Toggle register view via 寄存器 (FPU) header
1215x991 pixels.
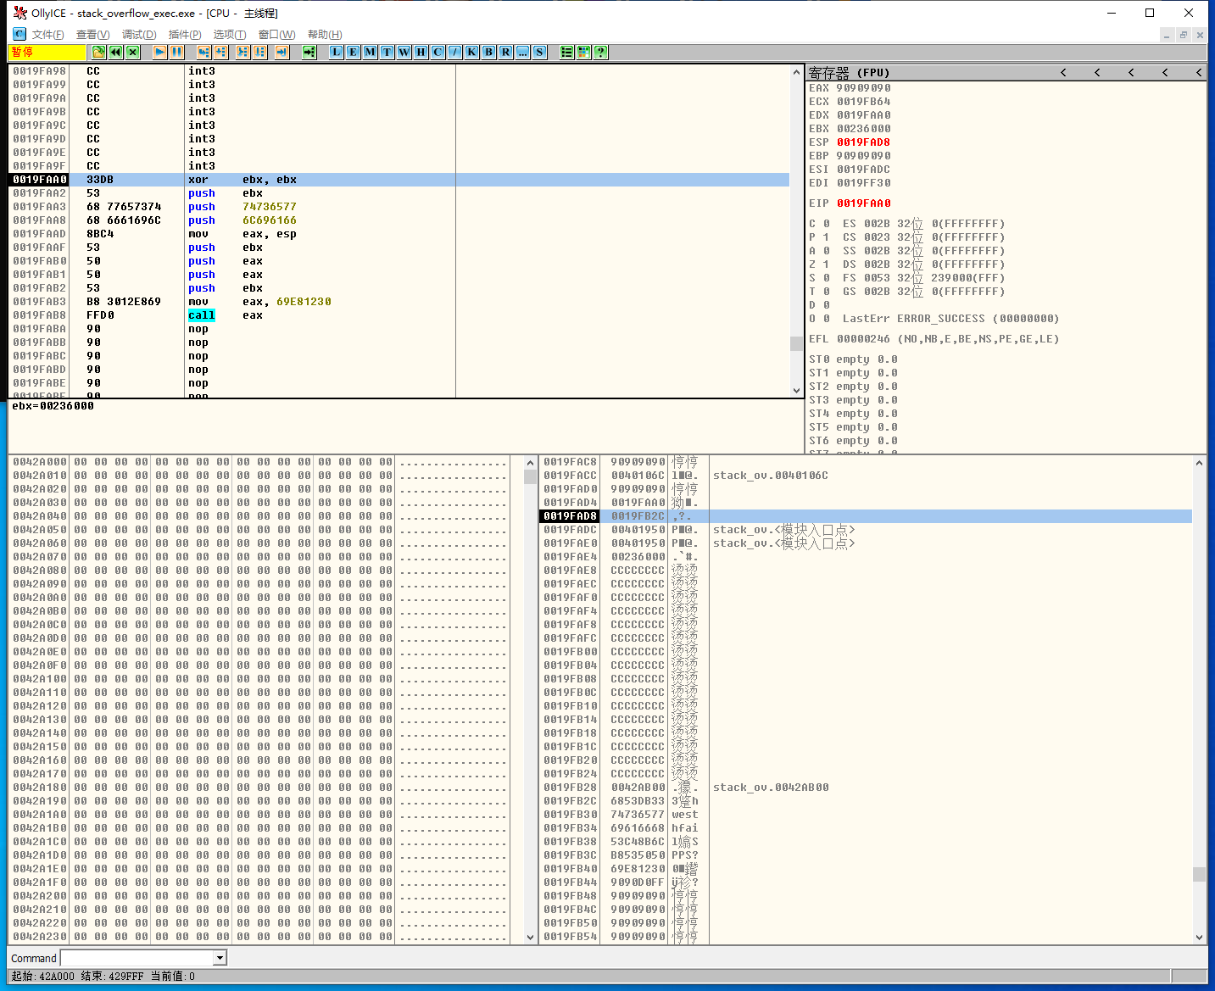(x=849, y=73)
